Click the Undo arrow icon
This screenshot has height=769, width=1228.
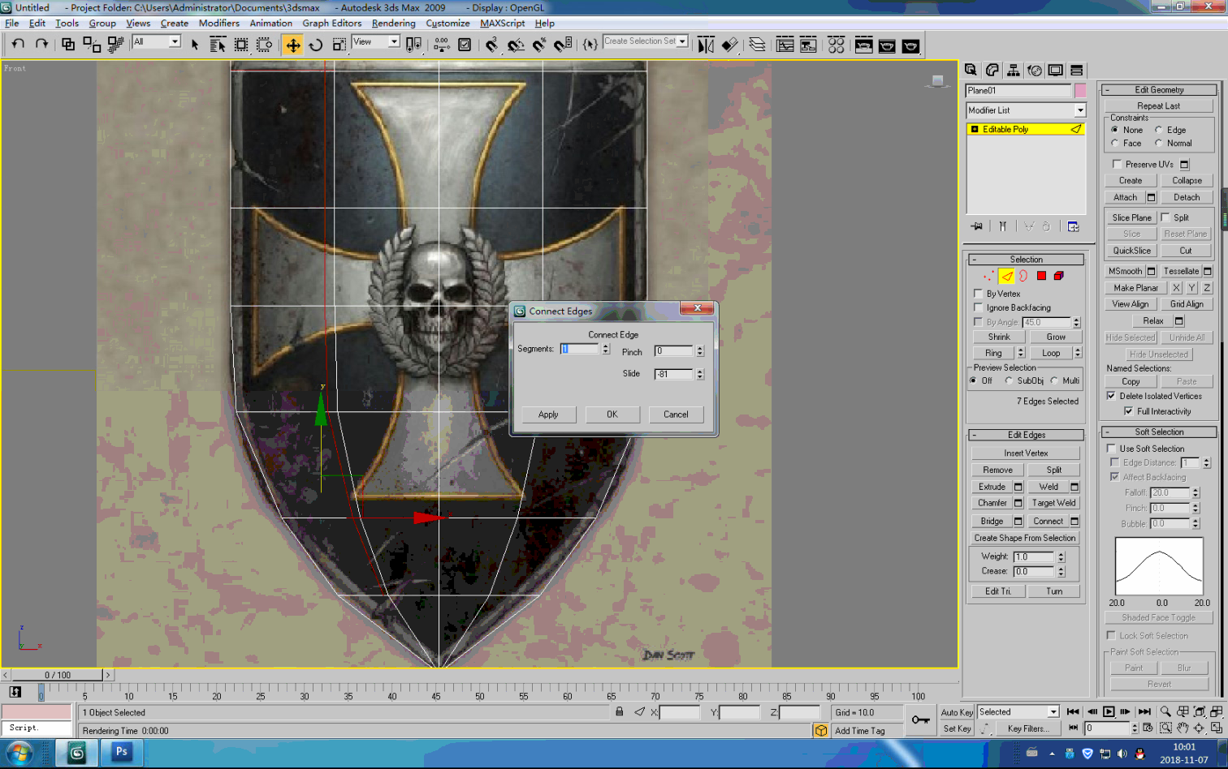click(18, 44)
